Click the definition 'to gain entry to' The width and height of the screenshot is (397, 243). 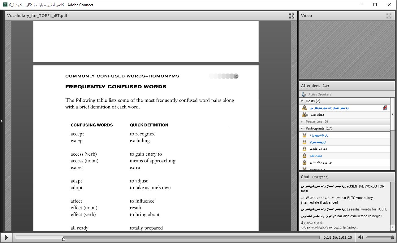146,154
